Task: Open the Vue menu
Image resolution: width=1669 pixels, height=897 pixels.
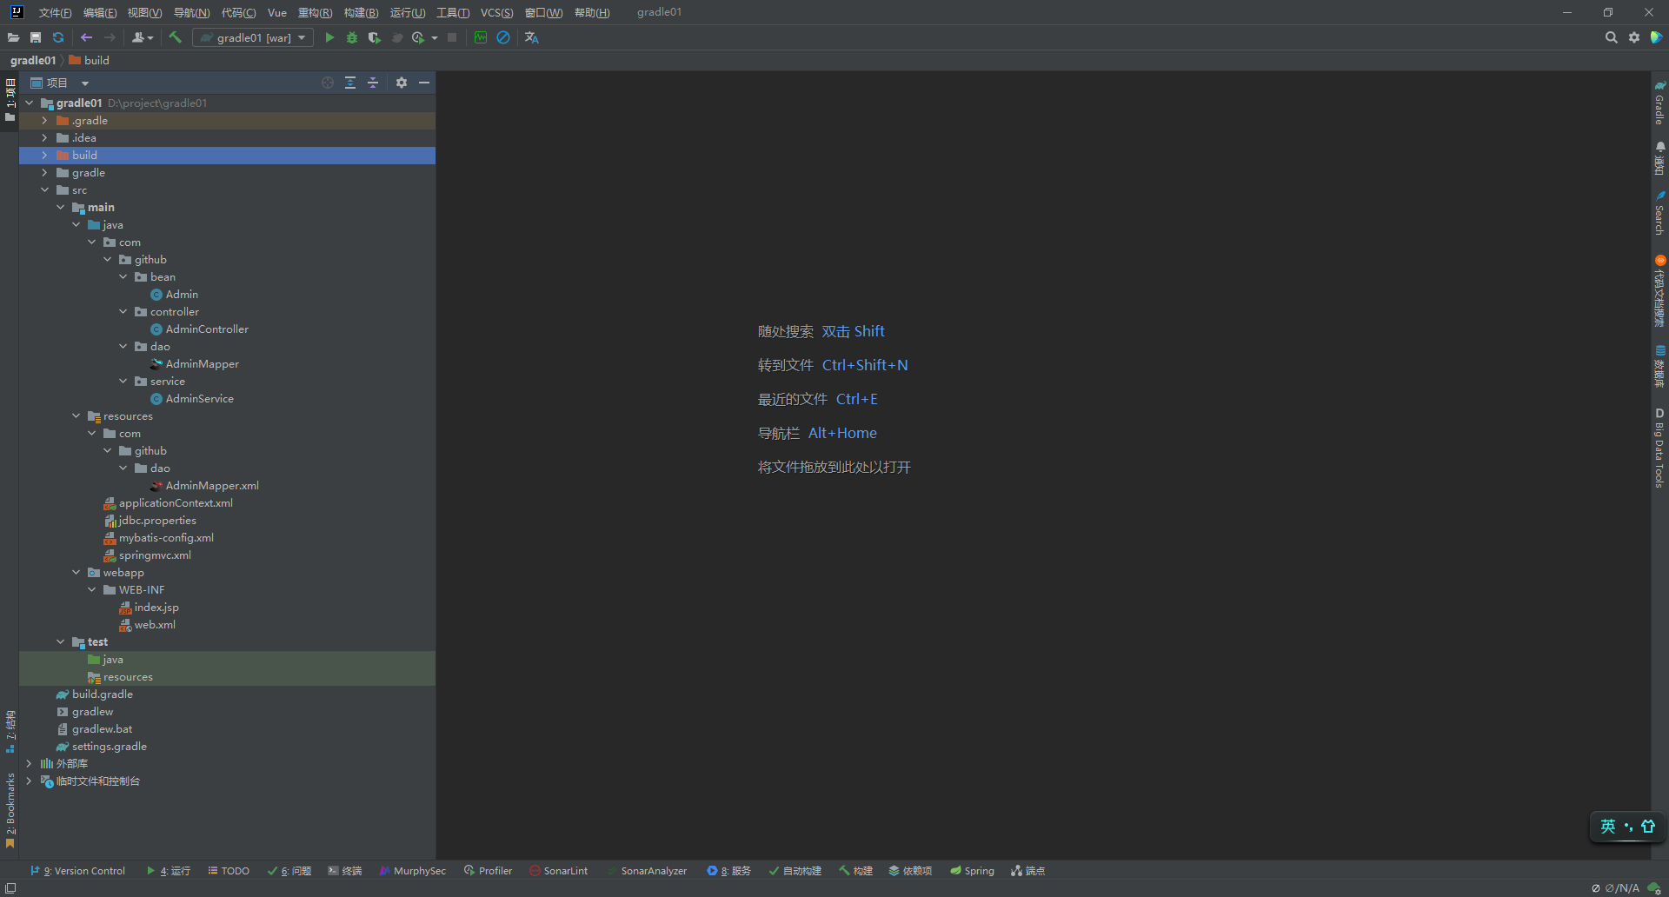Action: point(277,12)
